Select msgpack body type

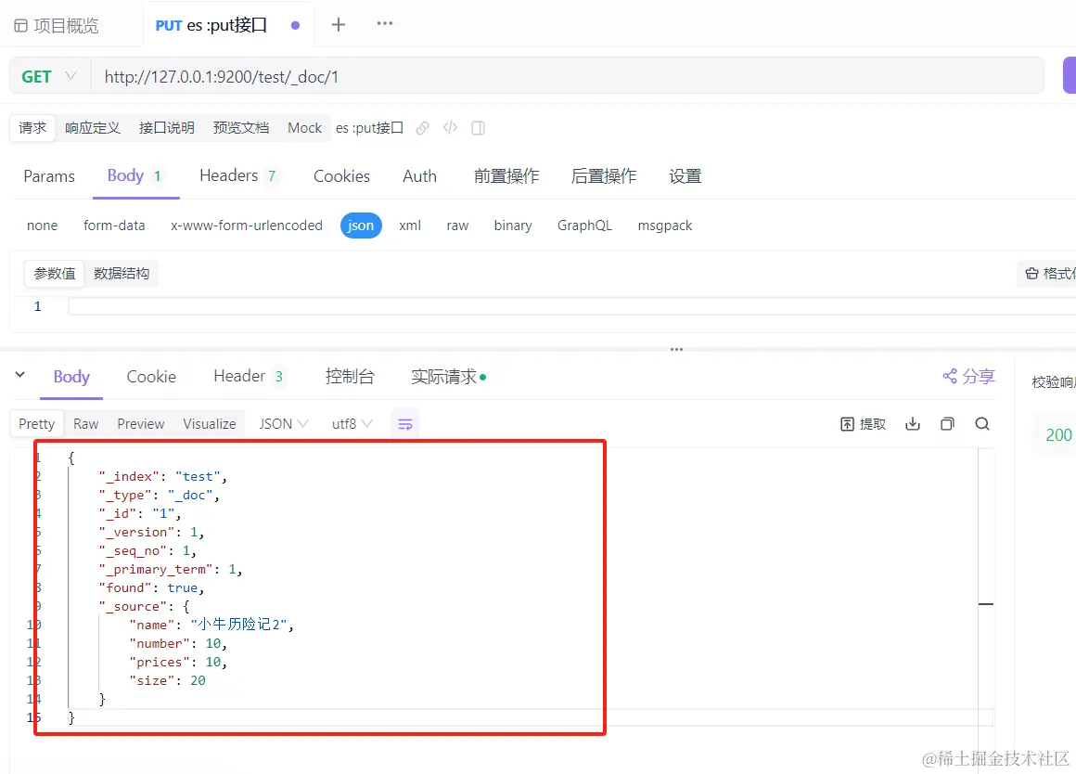665,226
